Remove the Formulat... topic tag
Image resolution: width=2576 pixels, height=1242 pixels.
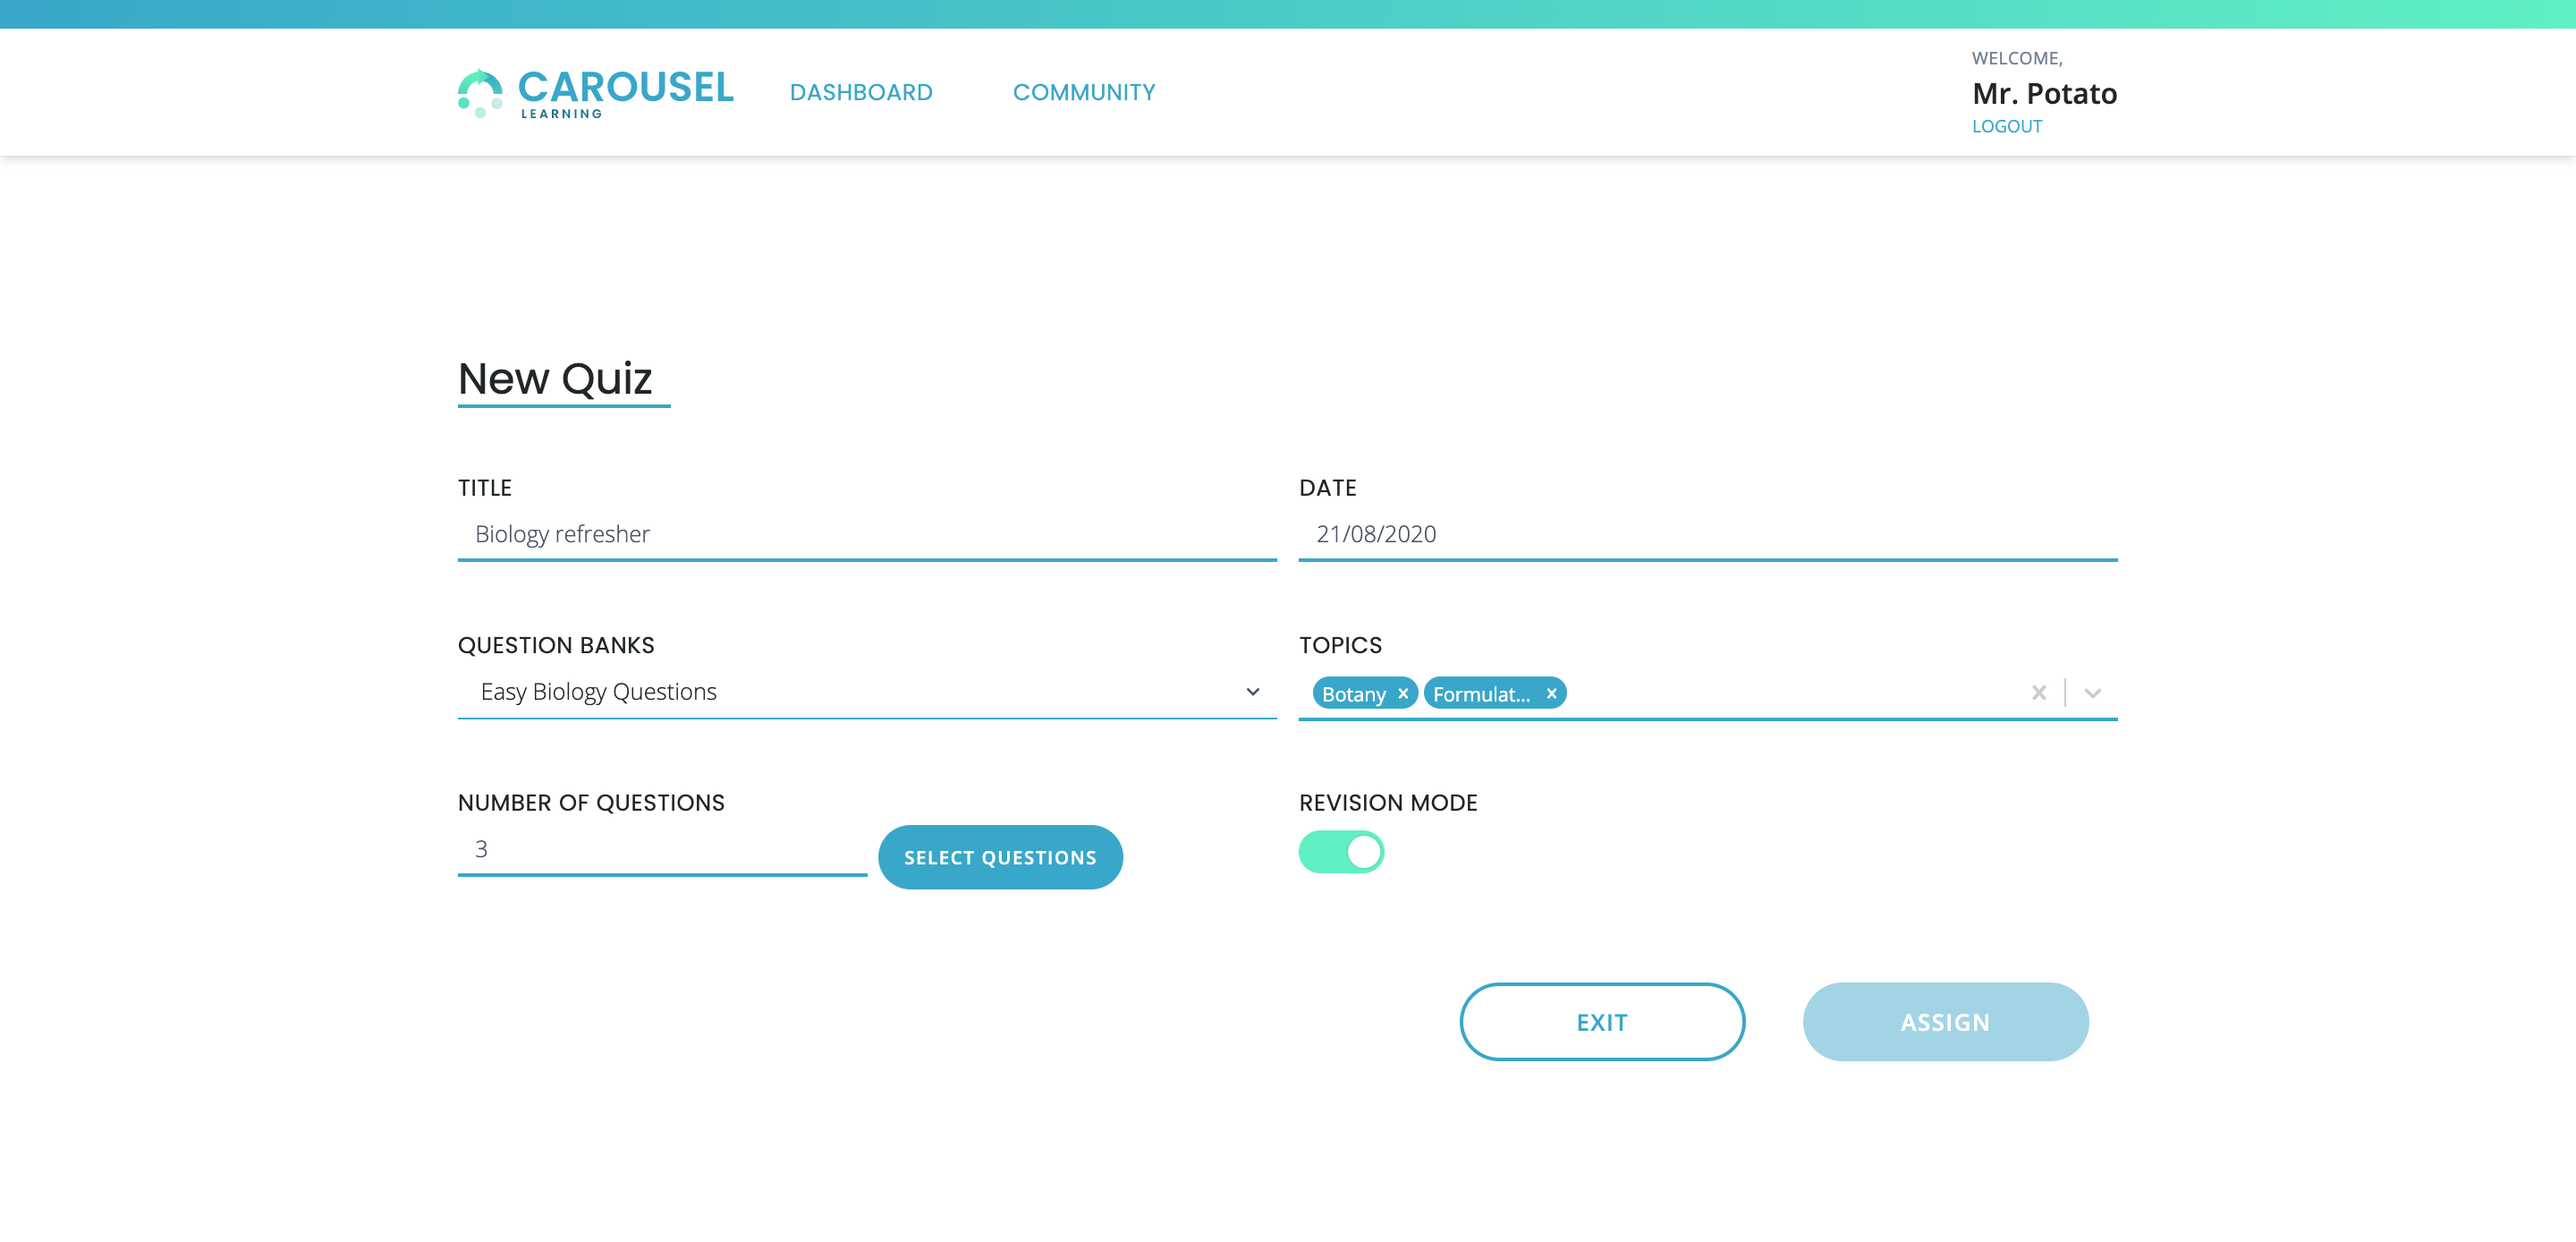[1551, 693]
